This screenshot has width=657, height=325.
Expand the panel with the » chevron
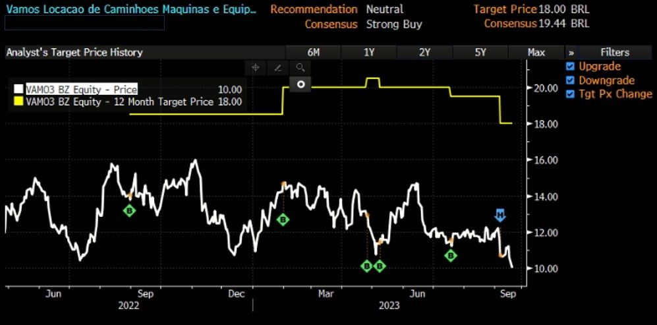571,52
